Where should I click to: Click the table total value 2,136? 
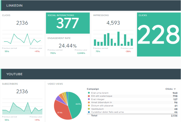(x=174, y=116)
